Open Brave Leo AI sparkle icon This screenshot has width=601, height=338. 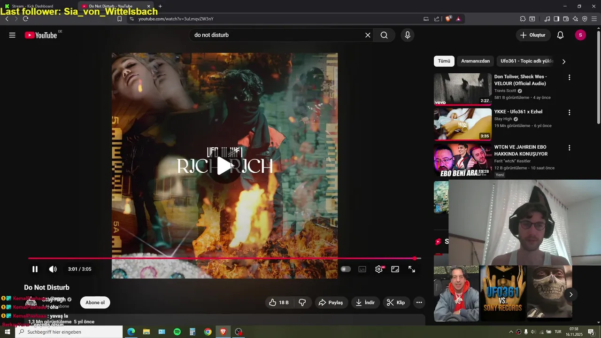[x=575, y=19]
